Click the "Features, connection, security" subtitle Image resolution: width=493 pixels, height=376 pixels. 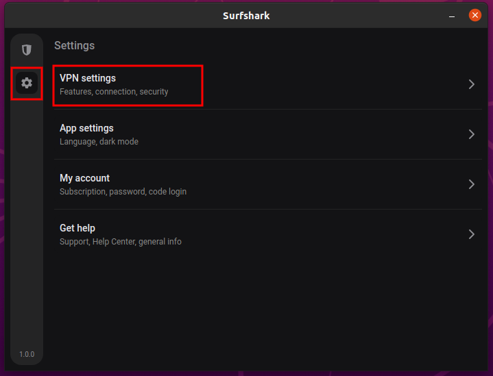pyautogui.click(x=114, y=92)
